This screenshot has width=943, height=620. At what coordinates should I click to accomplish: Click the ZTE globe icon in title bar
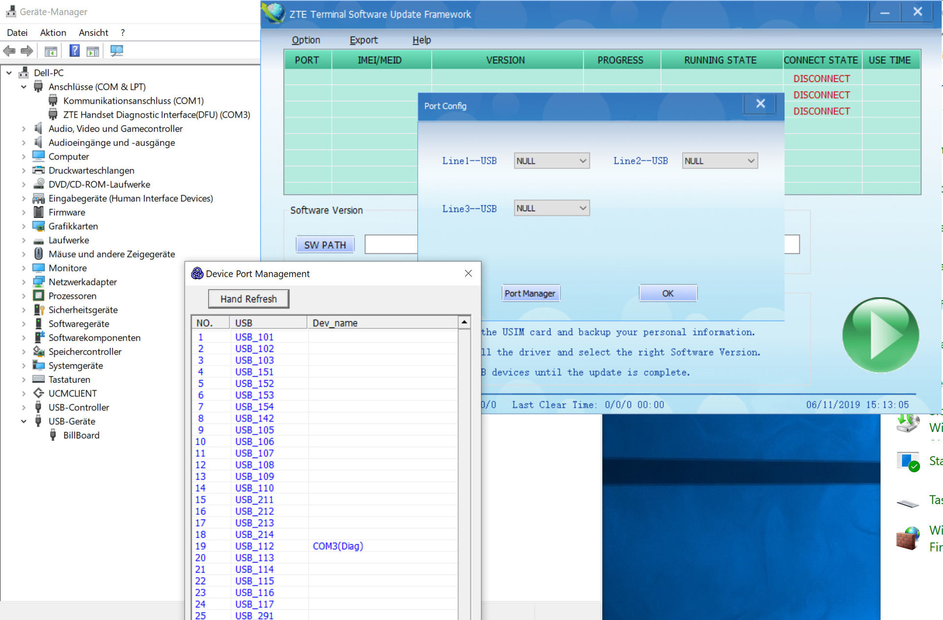[x=274, y=13]
